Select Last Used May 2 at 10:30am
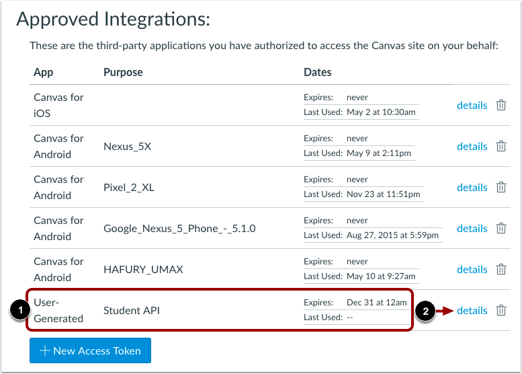 click(359, 112)
